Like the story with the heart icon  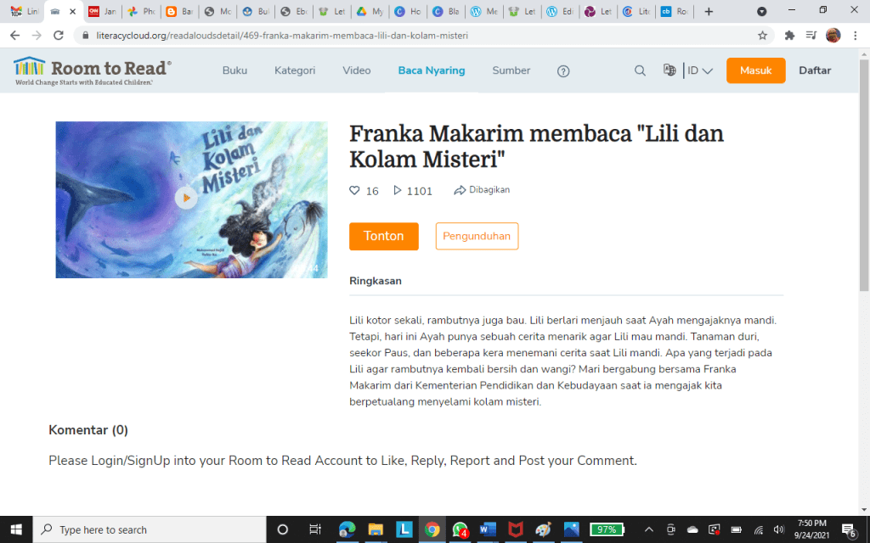354,191
